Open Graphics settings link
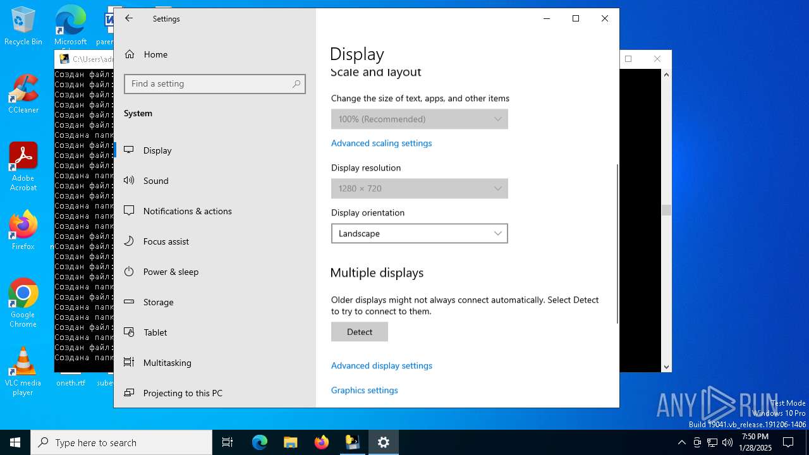The width and height of the screenshot is (809, 455). (x=365, y=390)
